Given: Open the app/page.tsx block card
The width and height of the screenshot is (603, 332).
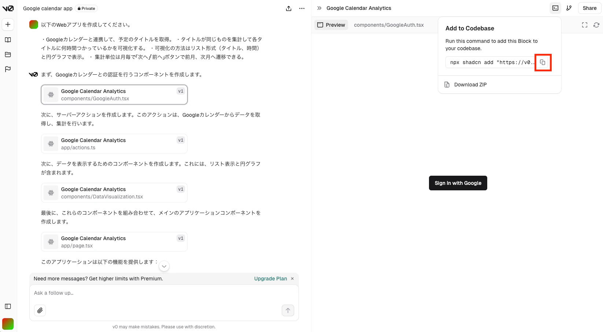Looking at the screenshot, I should [x=114, y=242].
